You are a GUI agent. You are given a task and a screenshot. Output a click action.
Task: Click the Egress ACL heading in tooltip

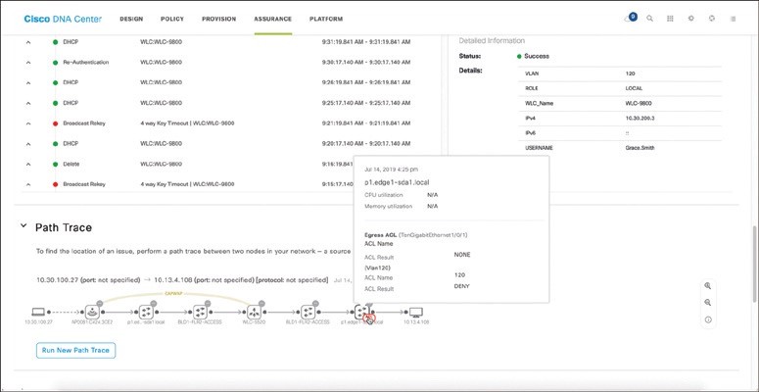click(380, 235)
